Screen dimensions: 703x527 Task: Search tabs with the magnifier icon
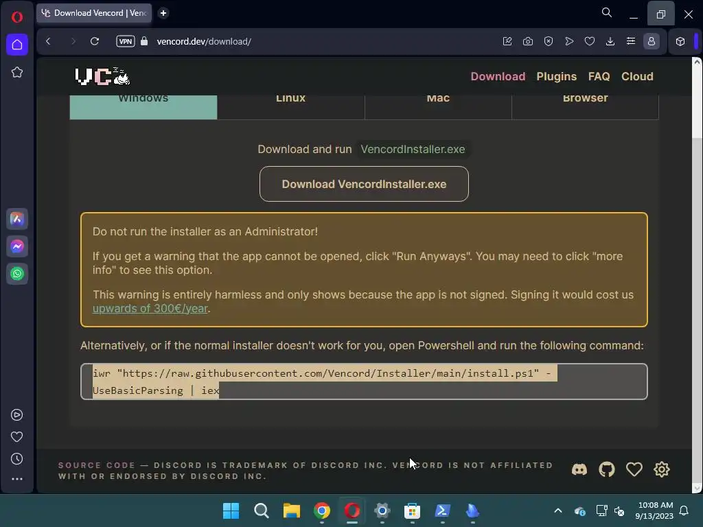pyautogui.click(x=607, y=12)
